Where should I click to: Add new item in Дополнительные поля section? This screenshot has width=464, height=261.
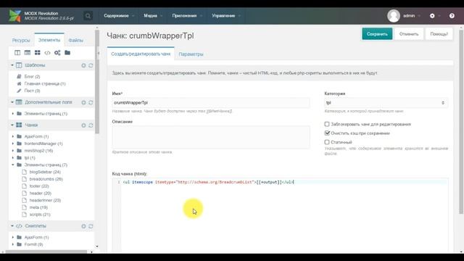83,102
